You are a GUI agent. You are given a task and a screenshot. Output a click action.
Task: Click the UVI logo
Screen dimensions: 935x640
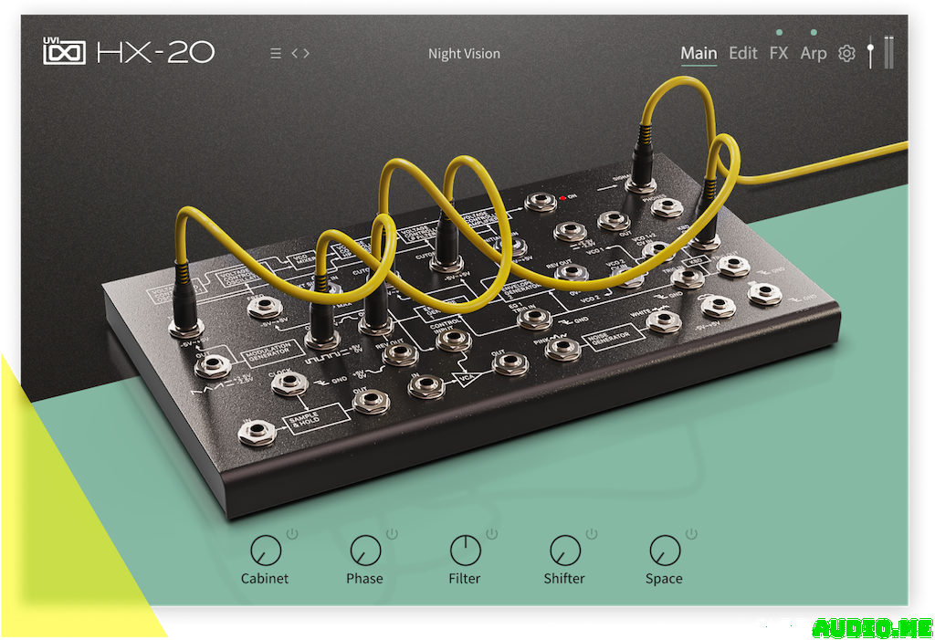point(65,51)
